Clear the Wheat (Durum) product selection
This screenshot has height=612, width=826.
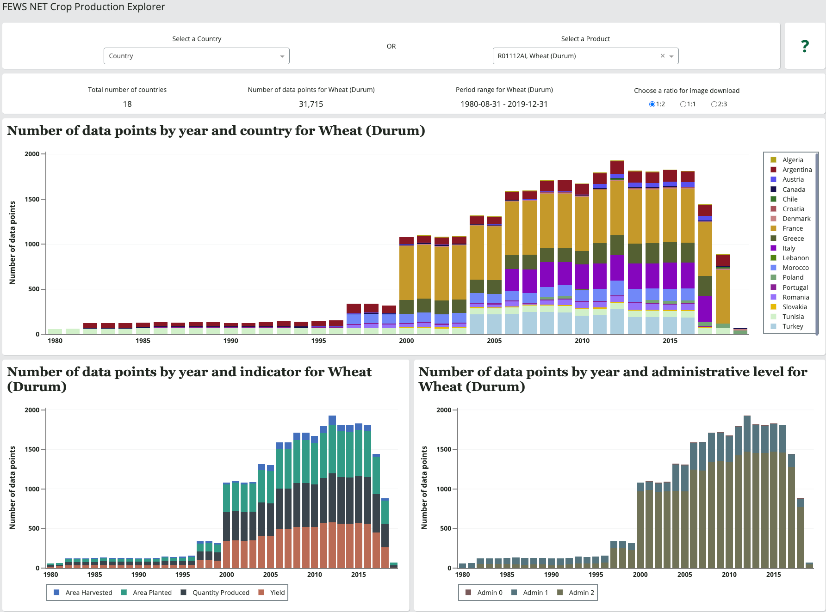coord(662,56)
